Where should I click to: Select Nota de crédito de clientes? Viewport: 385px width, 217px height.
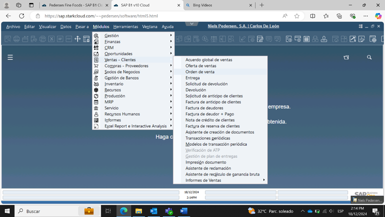click(220, 120)
